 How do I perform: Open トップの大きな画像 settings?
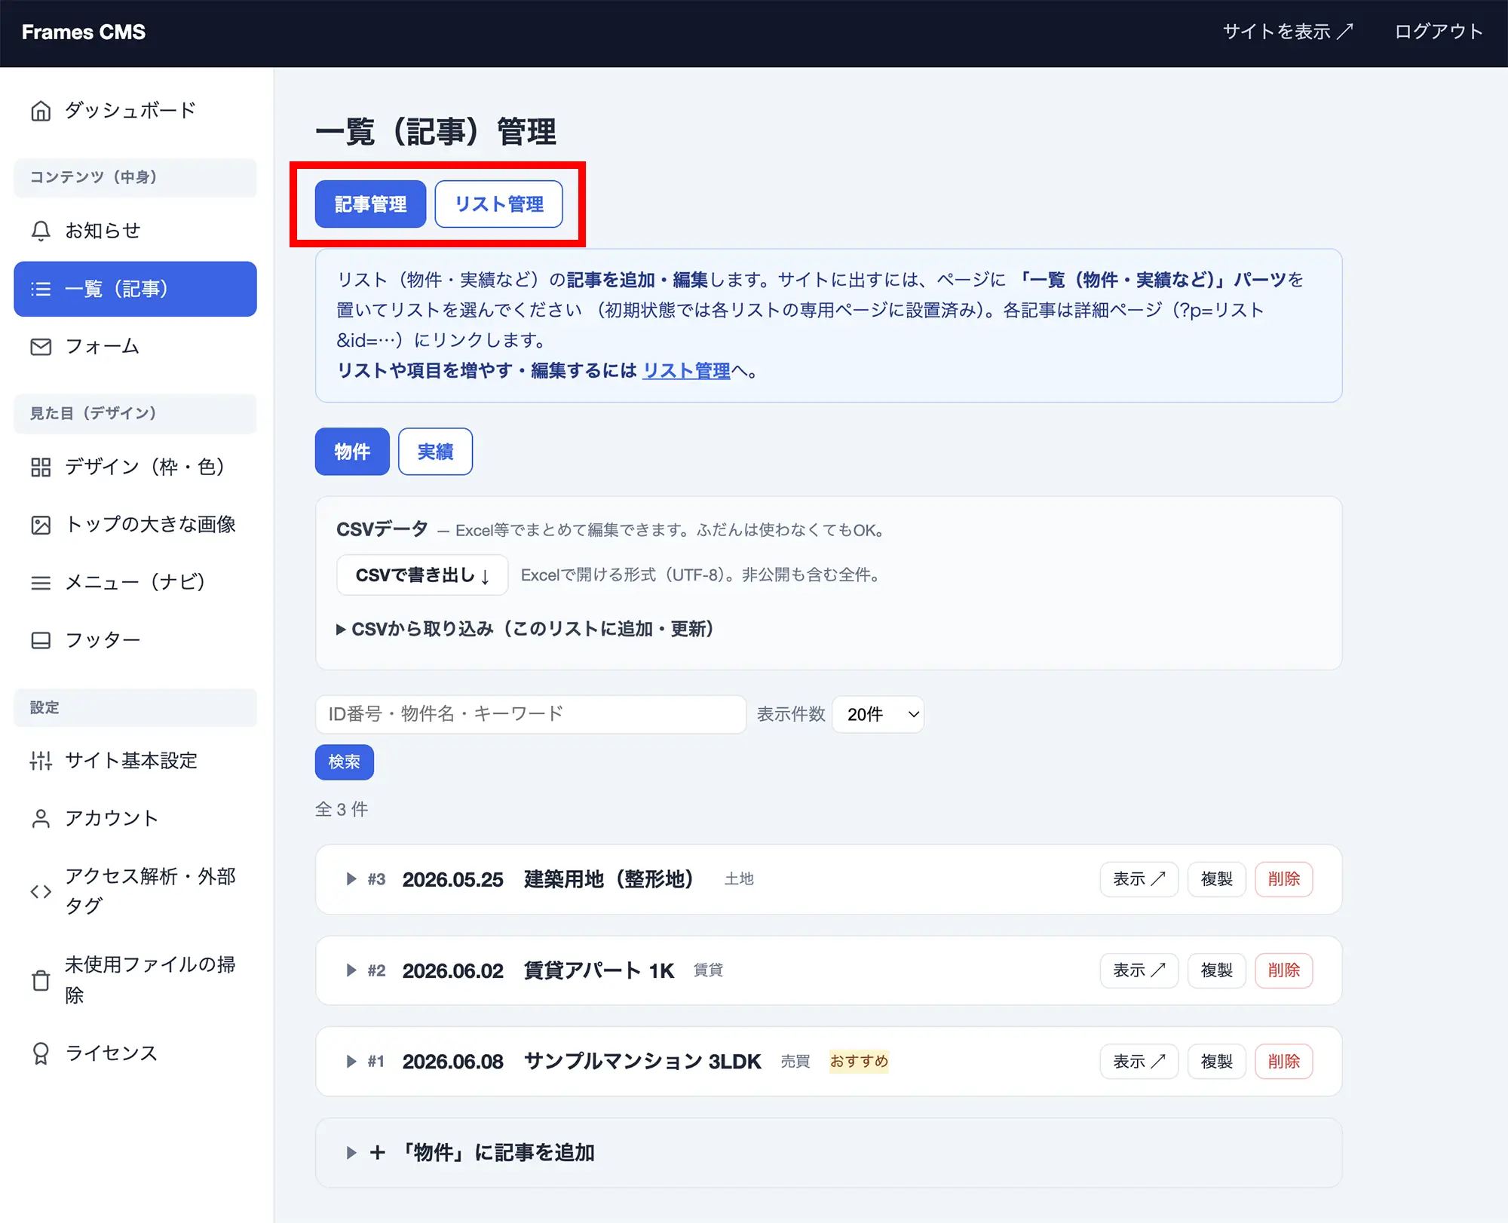click(x=135, y=525)
